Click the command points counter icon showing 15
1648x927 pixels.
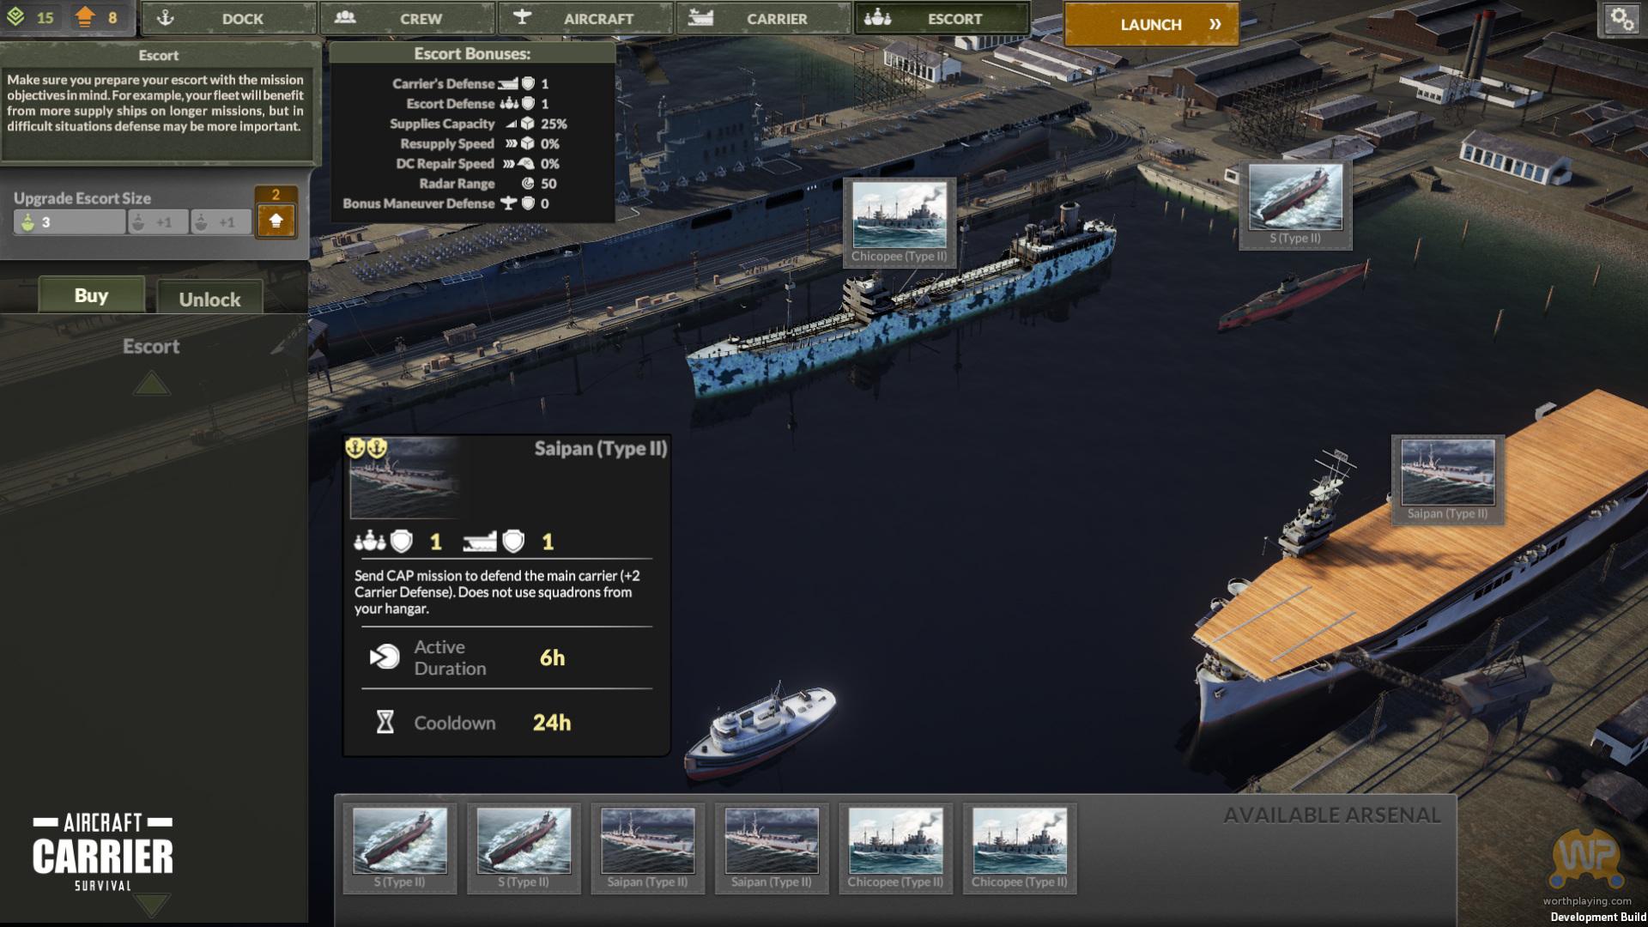pyautogui.click(x=16, y=17)
